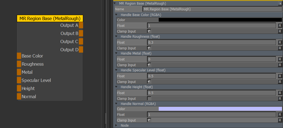Reset the Base Color Float value
283x128 pixels.
point(280,26)
